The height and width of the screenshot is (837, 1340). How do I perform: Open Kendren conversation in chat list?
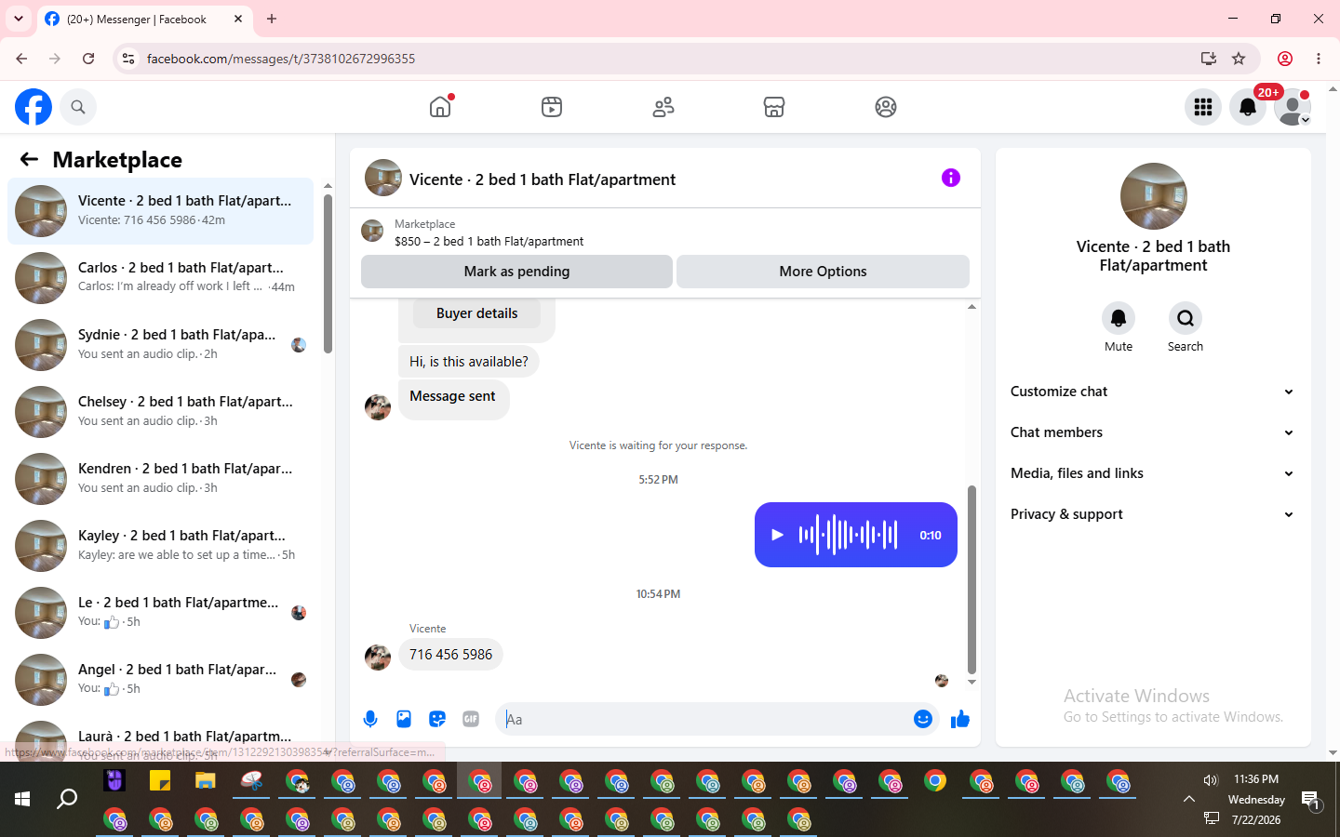coord(161,479)
